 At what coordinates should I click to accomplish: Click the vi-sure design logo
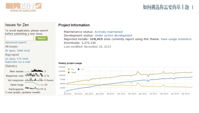[24, 7]
